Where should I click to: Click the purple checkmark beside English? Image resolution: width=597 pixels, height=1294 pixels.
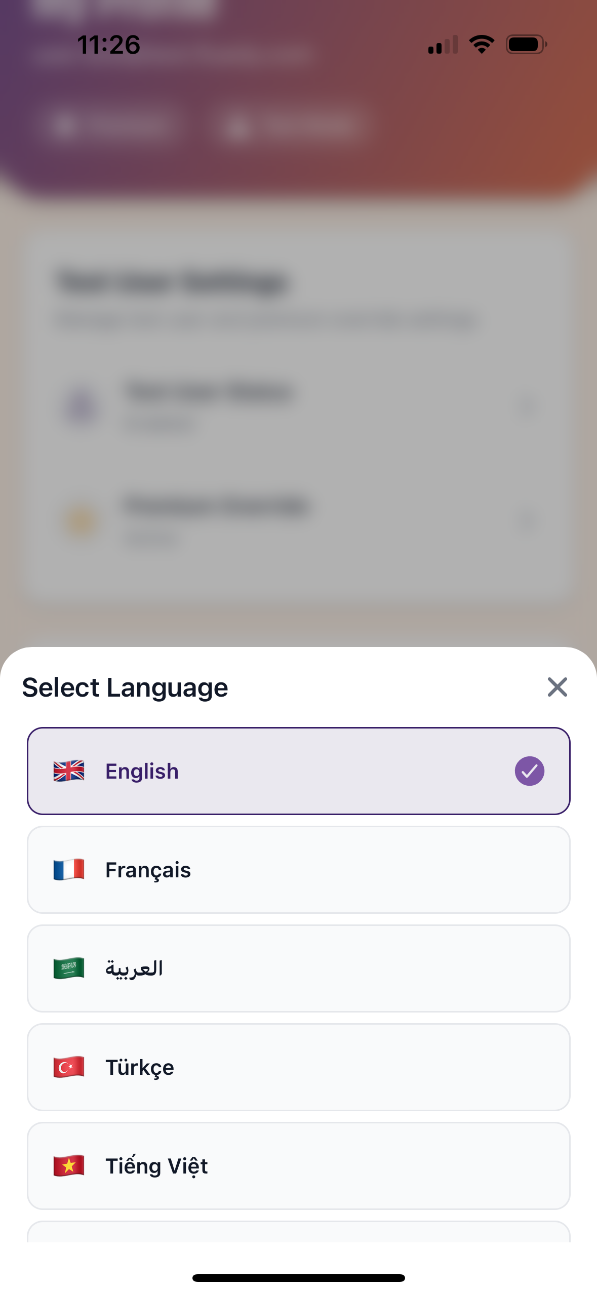(529, 771)
